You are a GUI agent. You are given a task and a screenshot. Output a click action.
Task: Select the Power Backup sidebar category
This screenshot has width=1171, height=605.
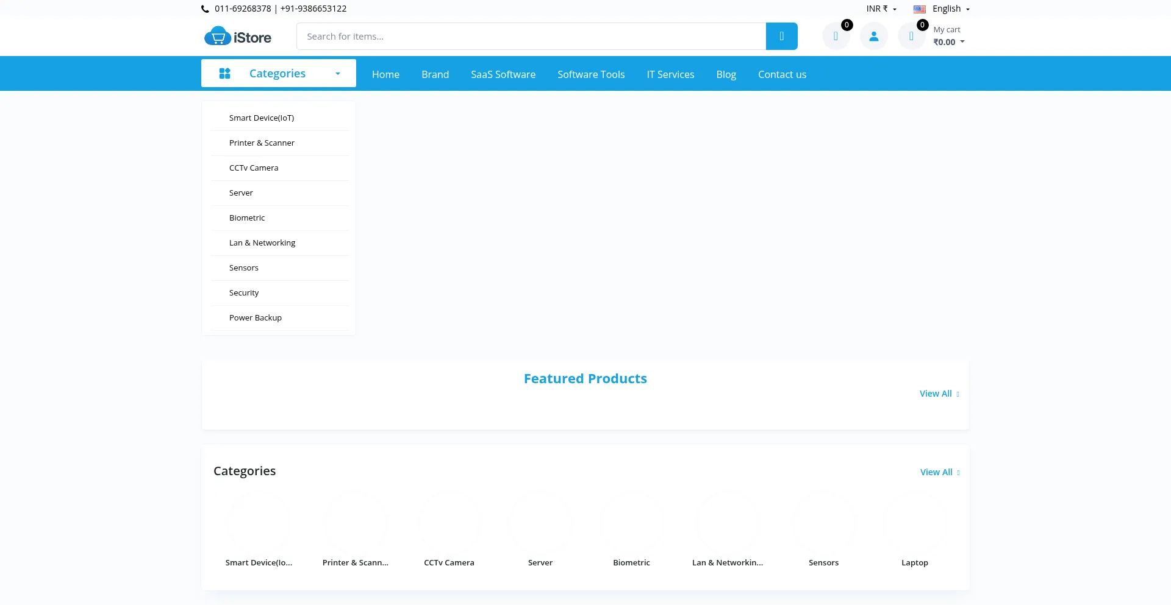(255, 317)
